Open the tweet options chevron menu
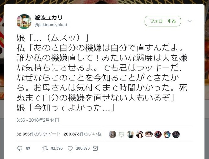This screenshot has height=159, width=209. point(190,21)
